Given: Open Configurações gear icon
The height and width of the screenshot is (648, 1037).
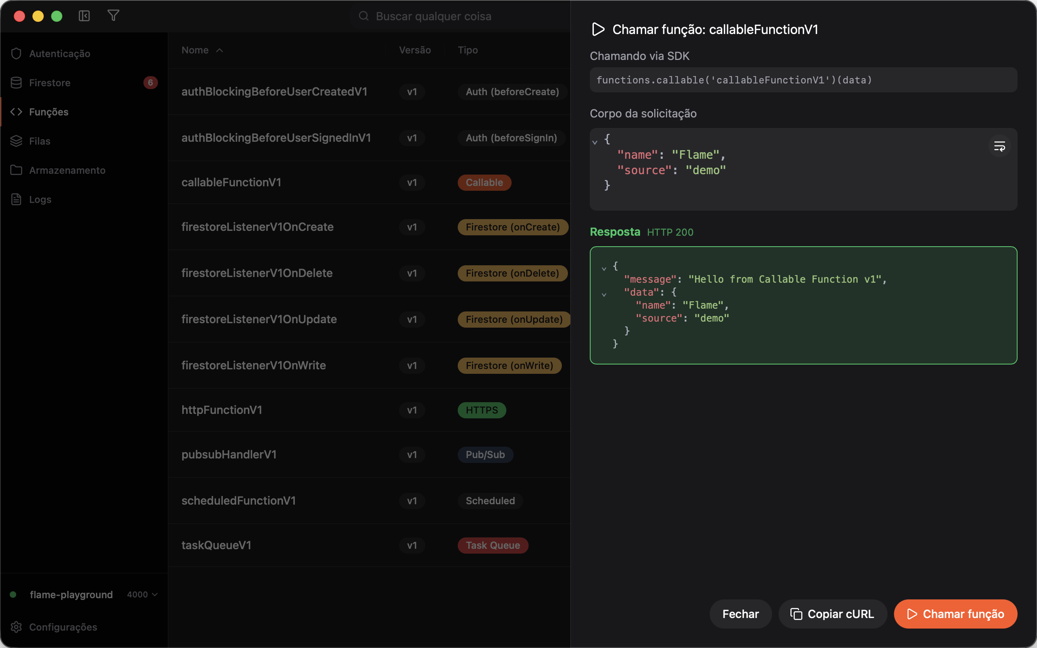Looking at the screenshot, I should click(16, 627).
